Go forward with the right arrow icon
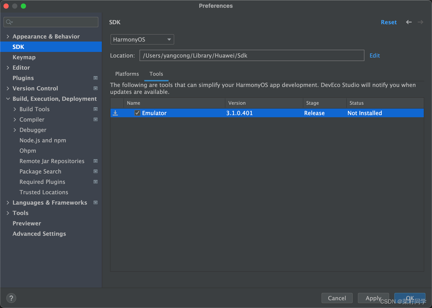The height and width of the screenshot is (308, 432). 420,22
